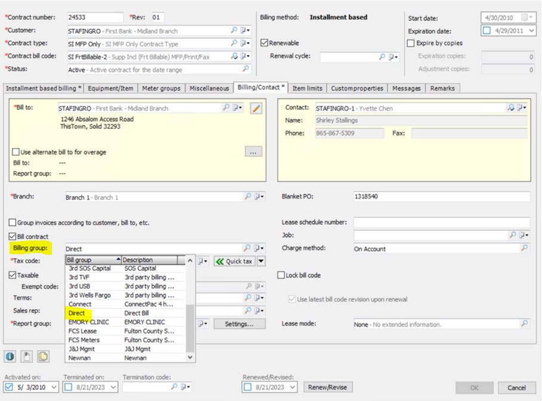Enable the Expire by copies checkbox
The width and height of the screenshot is (542, 401).
pos(411,43)
